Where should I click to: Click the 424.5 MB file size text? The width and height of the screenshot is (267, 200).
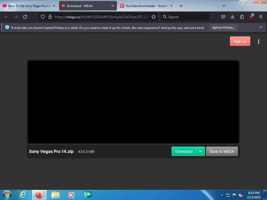click(x=86, y=152)
